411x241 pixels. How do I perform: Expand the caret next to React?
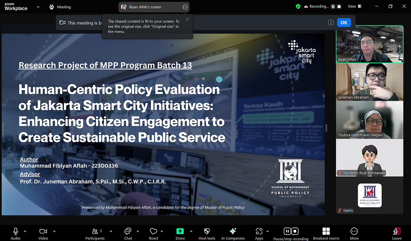162,231
